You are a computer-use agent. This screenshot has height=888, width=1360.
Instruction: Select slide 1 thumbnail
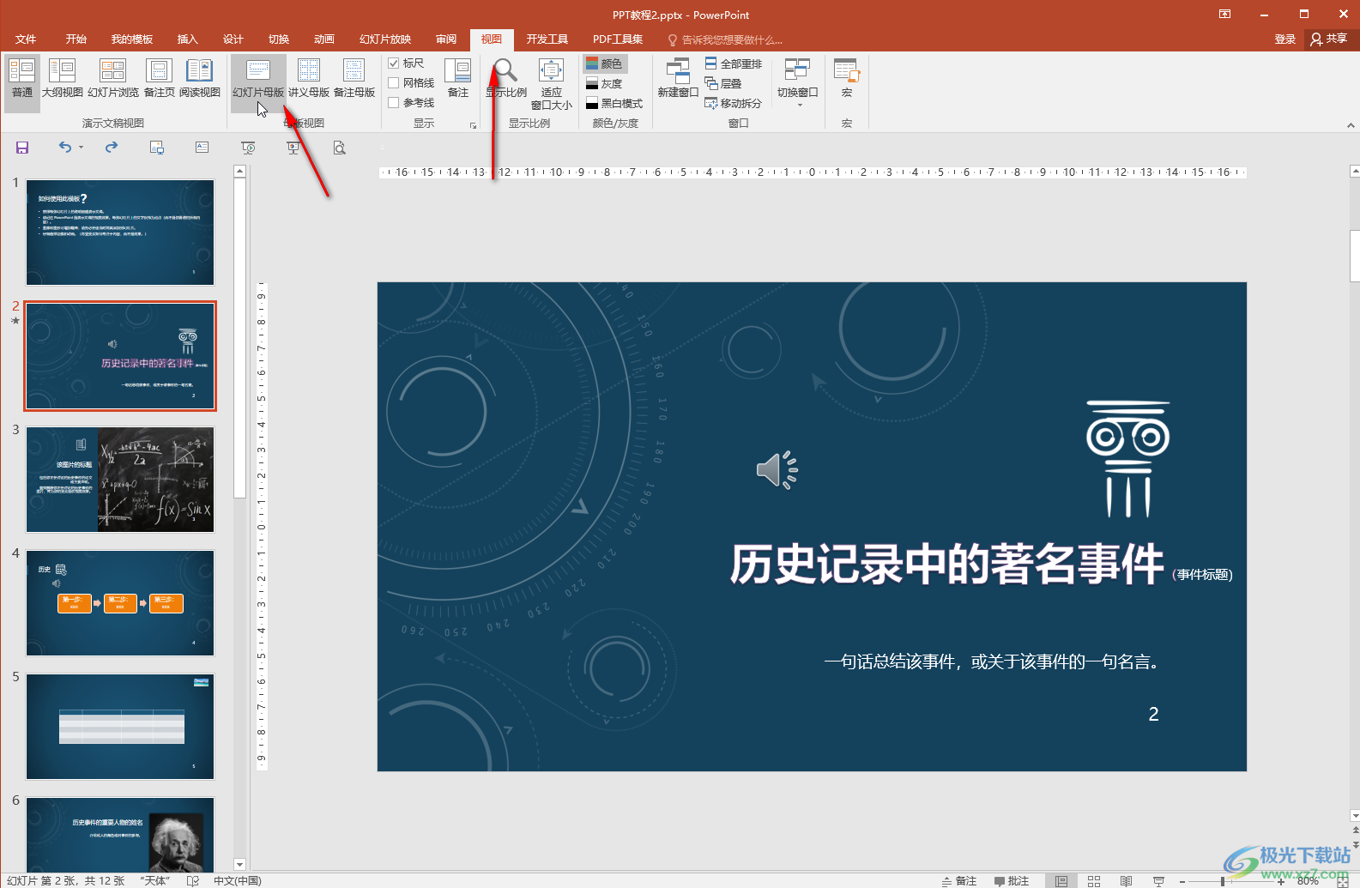pos(120,233)
